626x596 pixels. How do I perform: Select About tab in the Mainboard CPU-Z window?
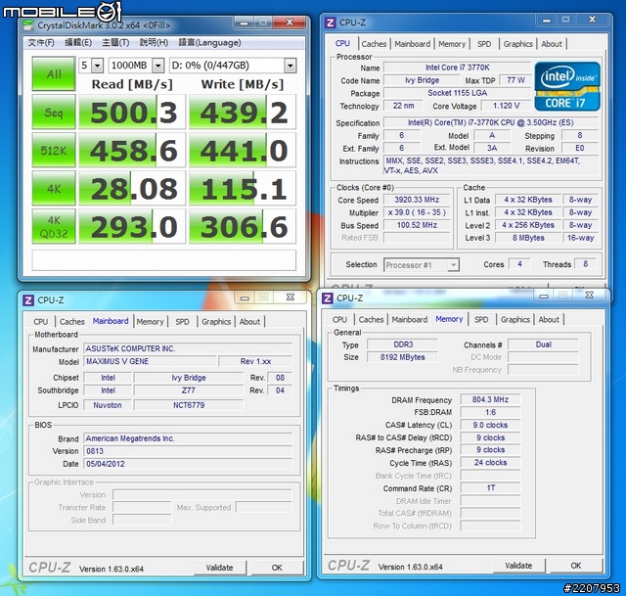[249, 322]
